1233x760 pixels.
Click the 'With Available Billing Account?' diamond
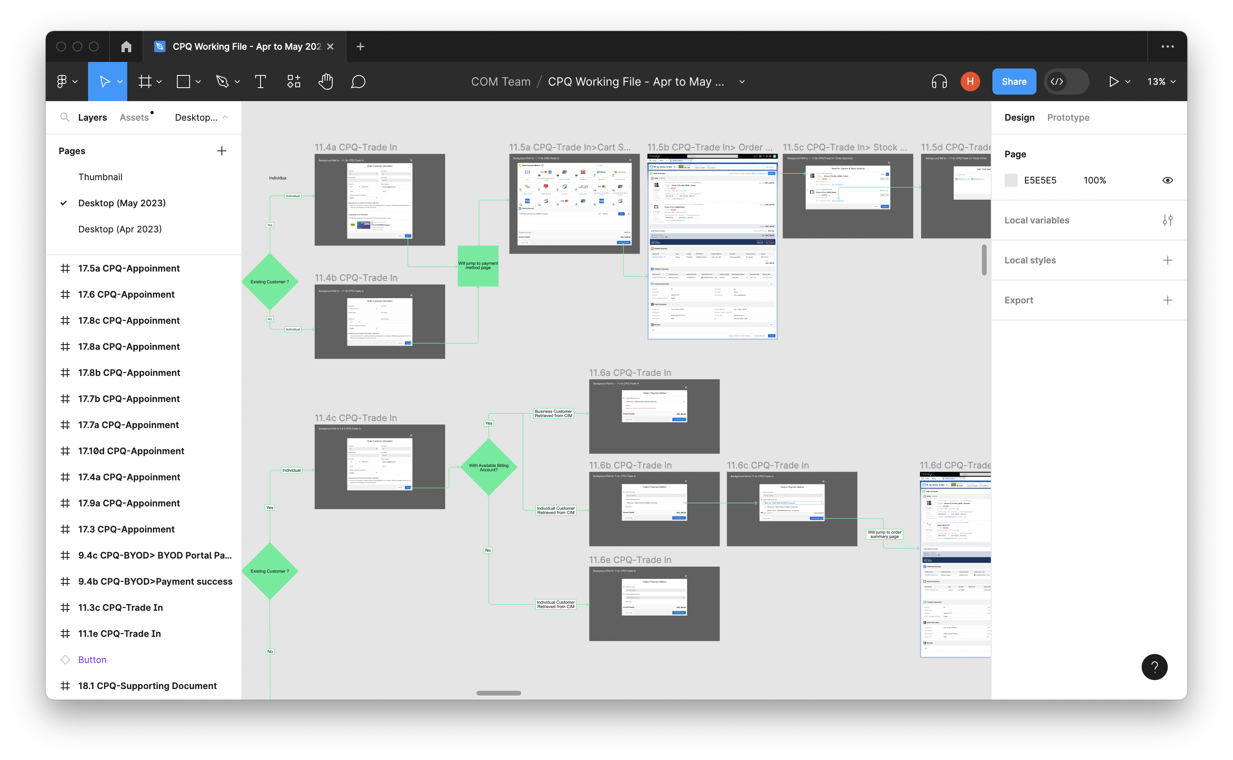click(x=488, y=468)
